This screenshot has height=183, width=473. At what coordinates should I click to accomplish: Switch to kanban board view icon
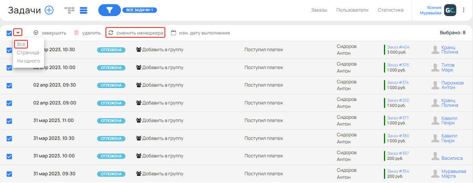tap(69, 10)
